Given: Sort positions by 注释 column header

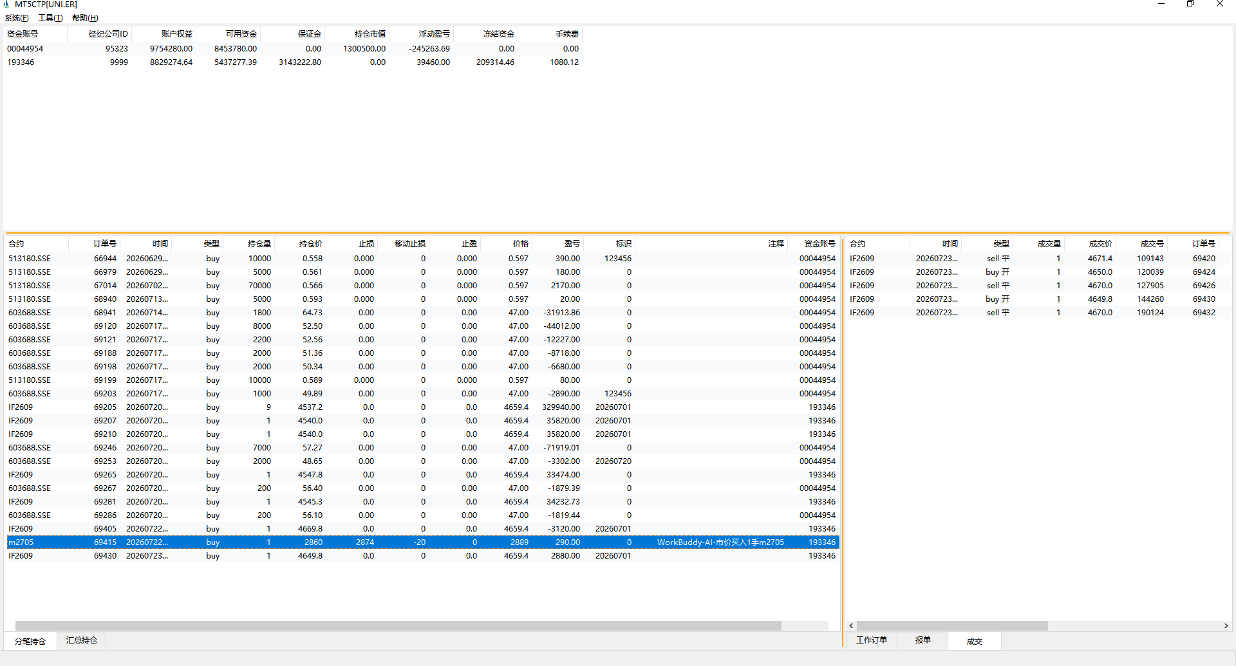Looking at the screenshot, I should 712,244.
